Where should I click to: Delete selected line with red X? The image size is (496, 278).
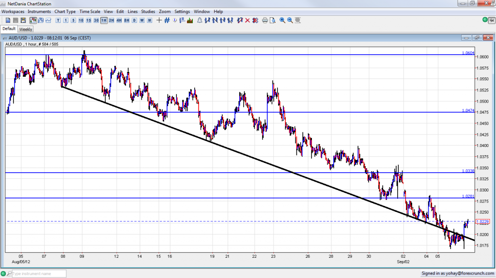[x=248, y=20]
